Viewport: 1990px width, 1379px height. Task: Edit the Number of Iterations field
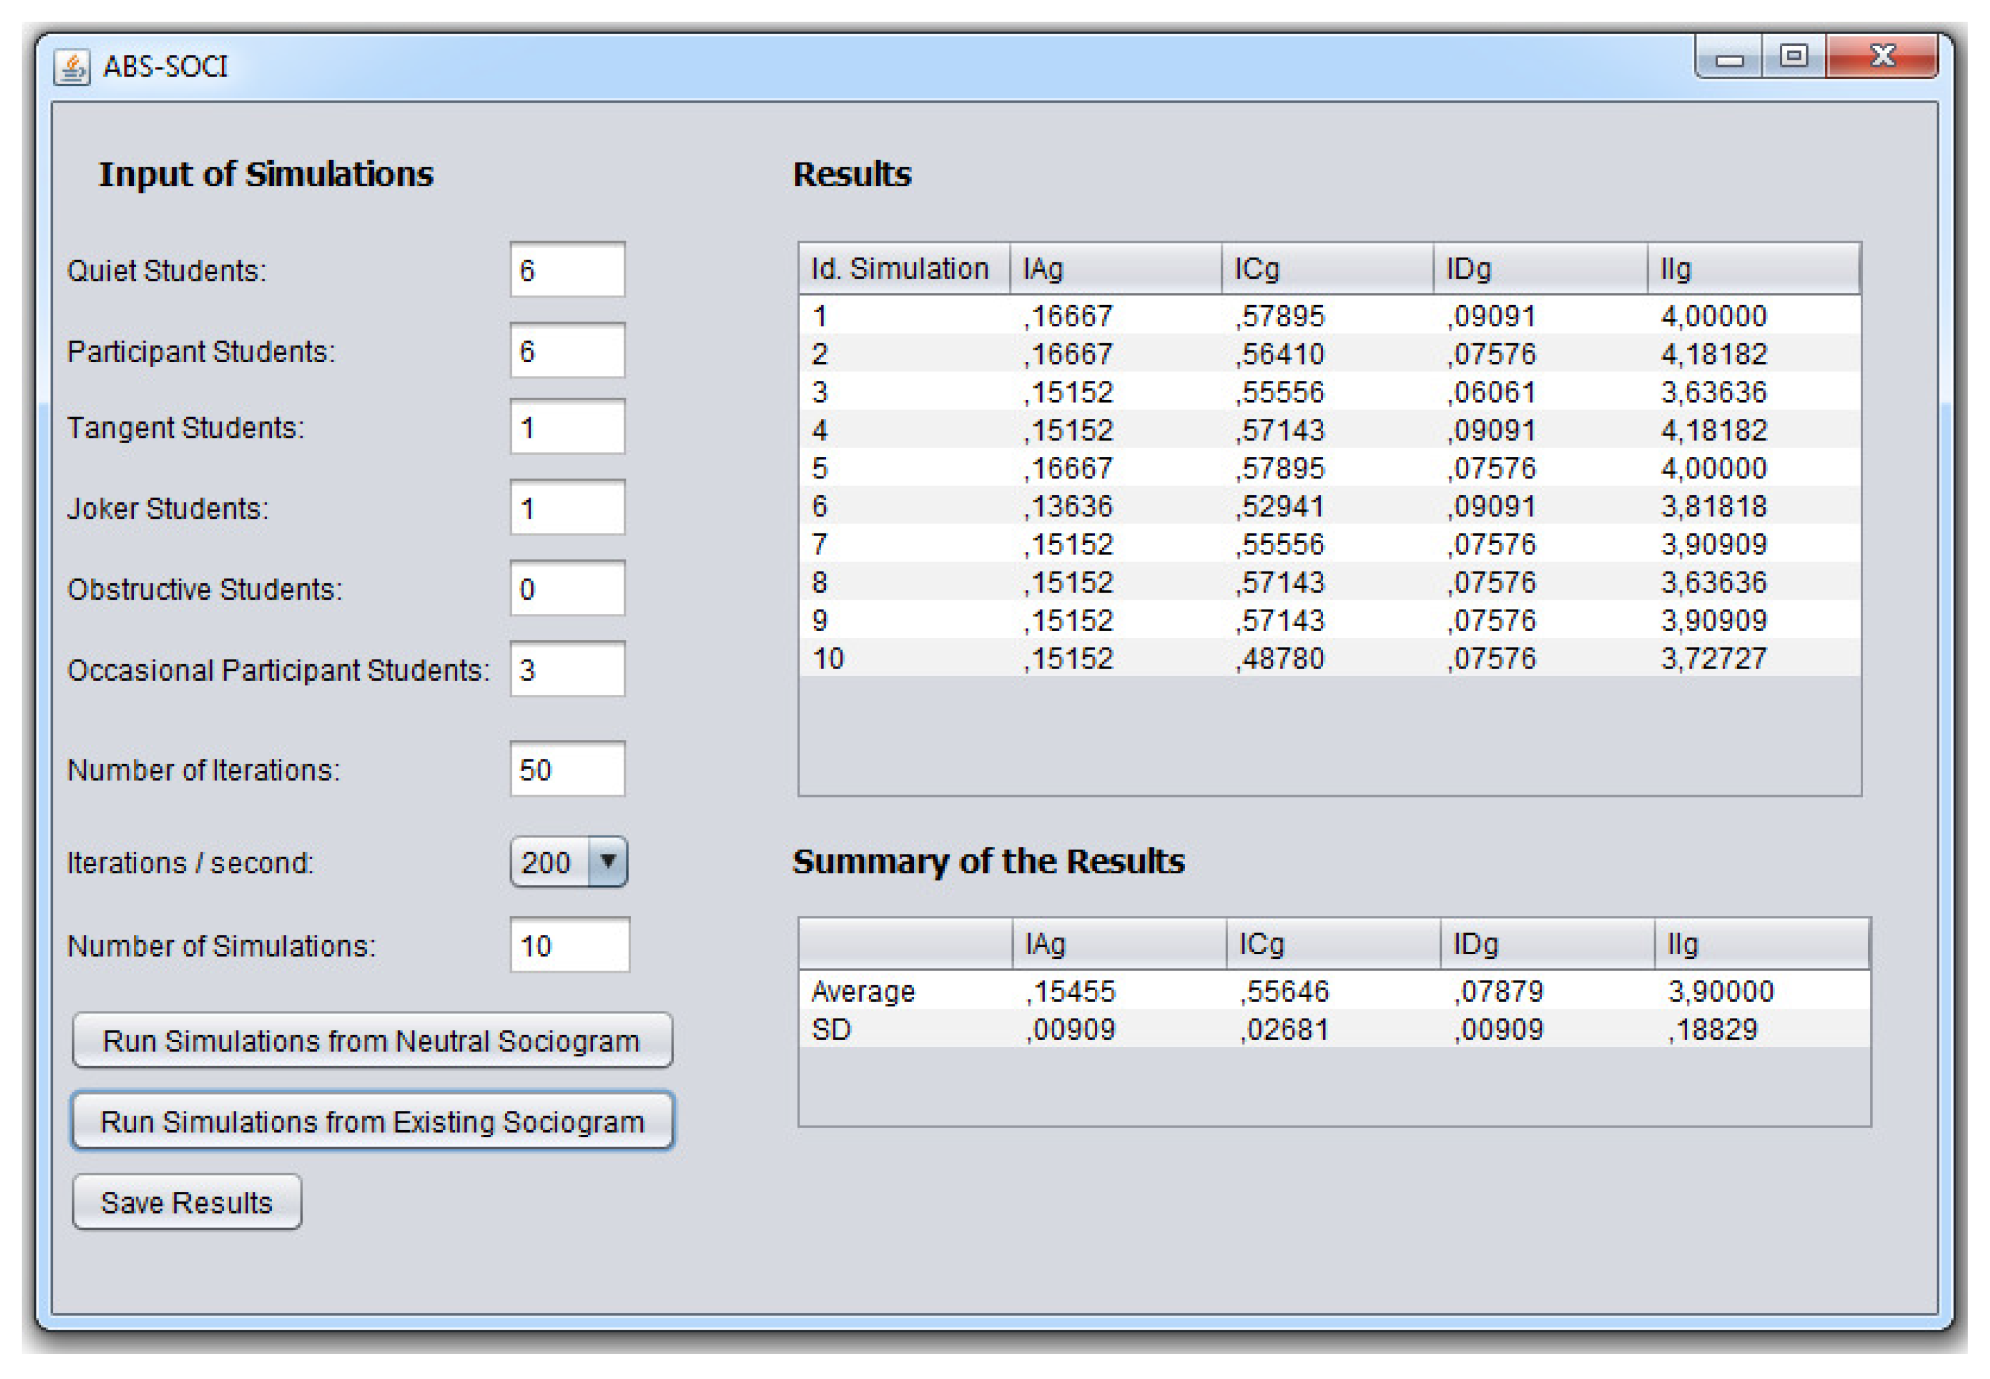567,769
